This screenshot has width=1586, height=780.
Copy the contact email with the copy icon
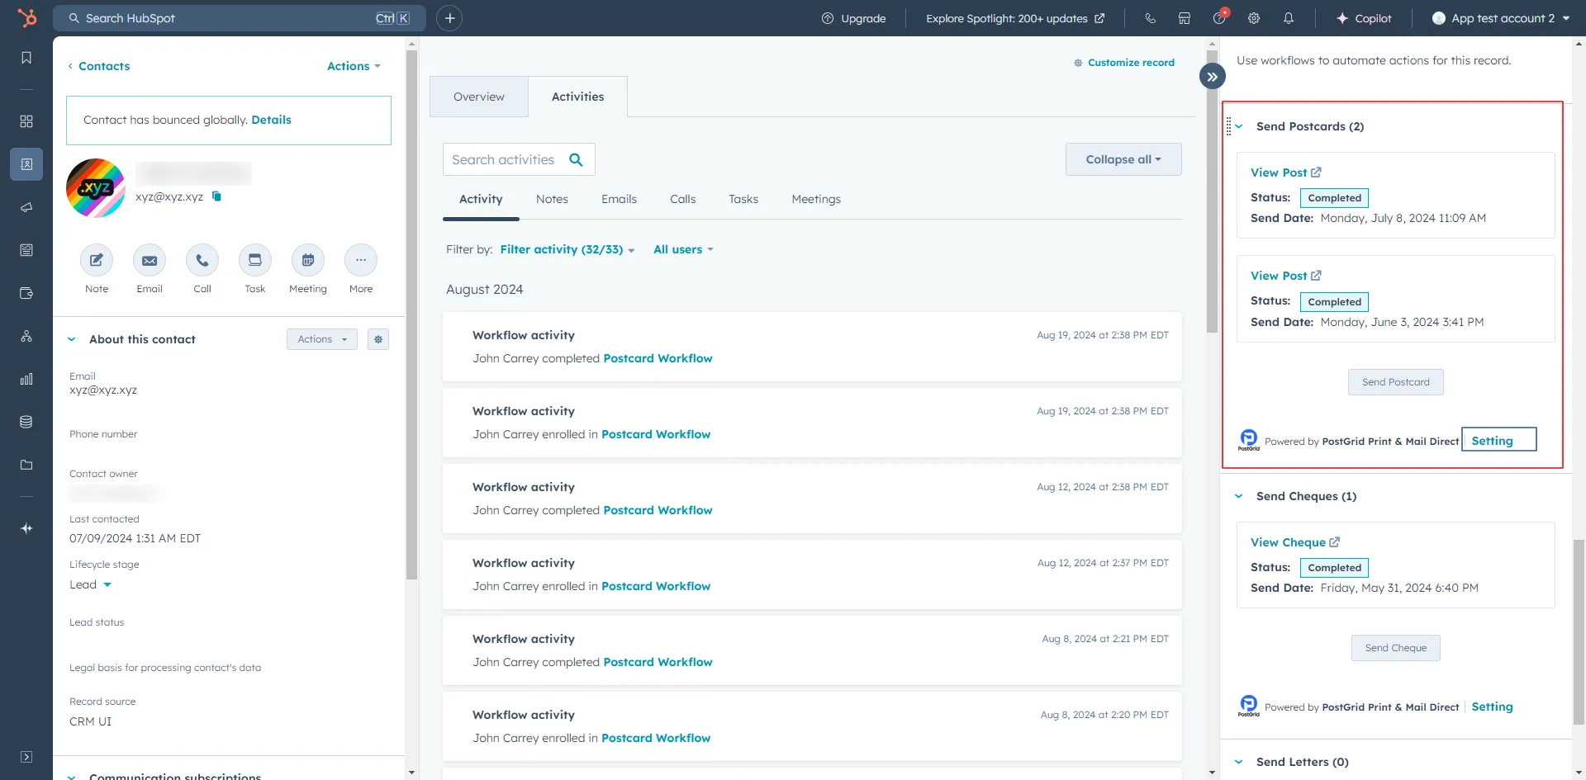point(216,196)
